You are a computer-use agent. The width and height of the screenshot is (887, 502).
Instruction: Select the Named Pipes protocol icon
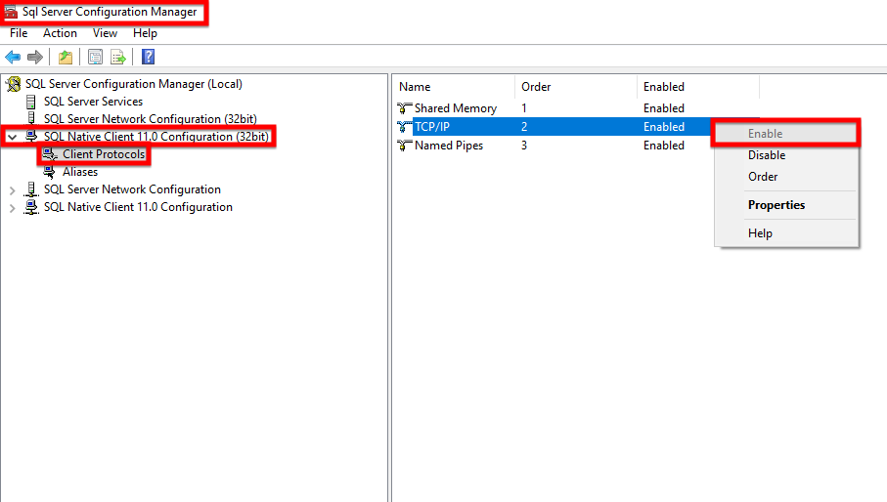click(x=405, y=146)
